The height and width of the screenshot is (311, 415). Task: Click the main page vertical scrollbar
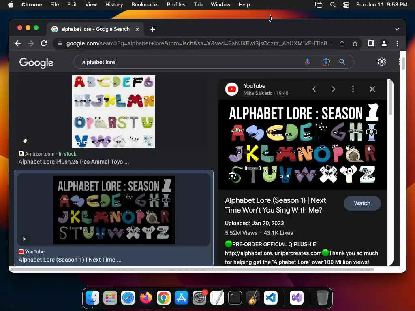click(403, 64)
